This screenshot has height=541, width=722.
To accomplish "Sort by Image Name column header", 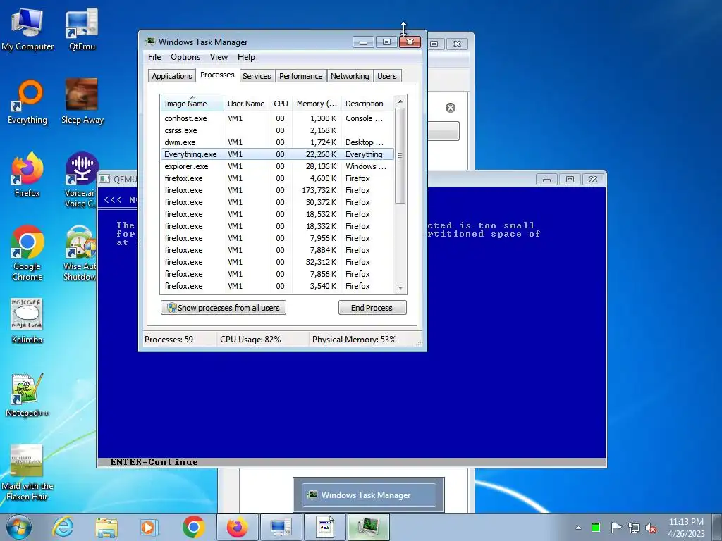I will point(192,103).
